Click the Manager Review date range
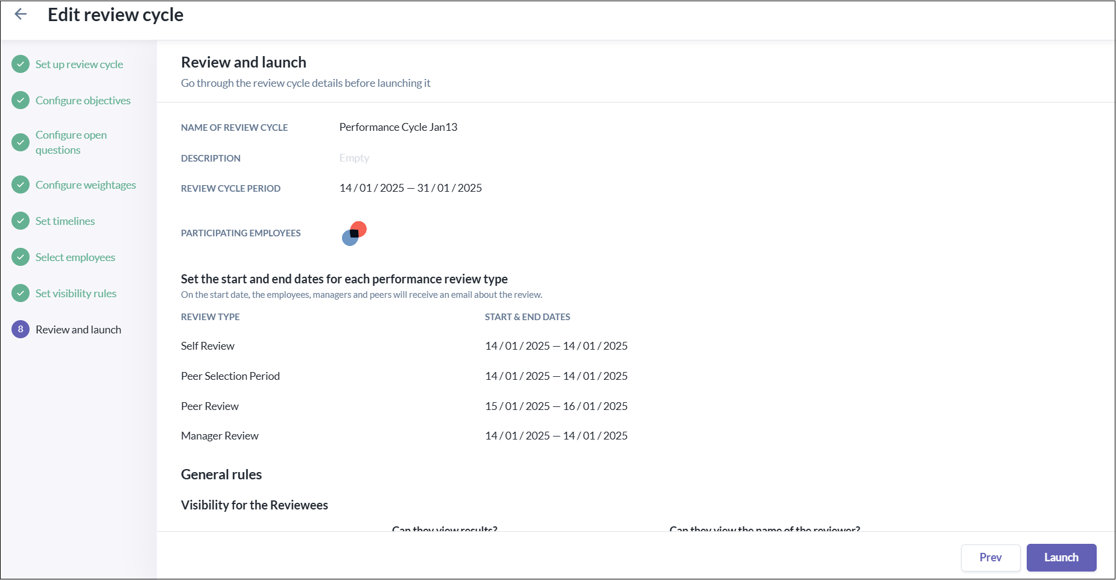The width and height of the screenshot is (1116, 580). [556, 436]
